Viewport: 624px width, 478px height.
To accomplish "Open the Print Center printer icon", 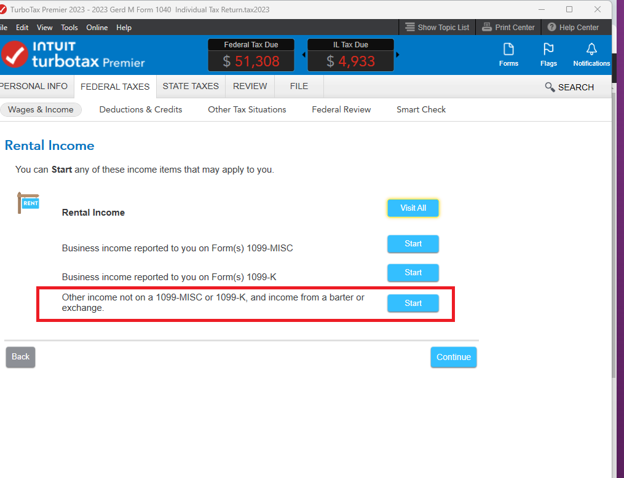I will point(487,27).
